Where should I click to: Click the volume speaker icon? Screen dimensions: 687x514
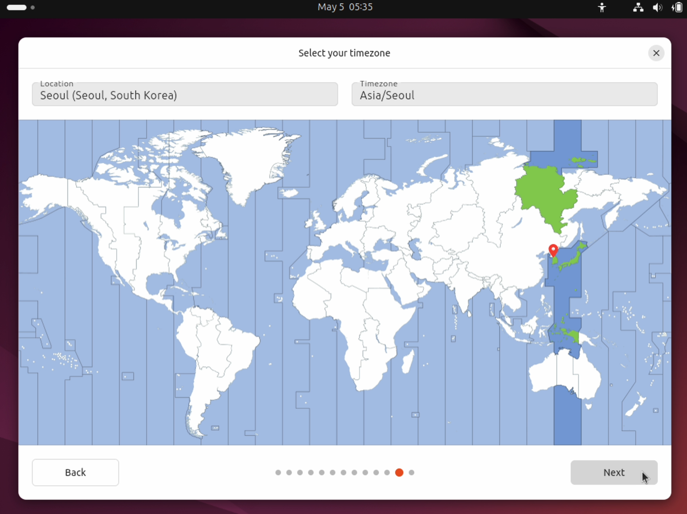(x=657, y=7)
